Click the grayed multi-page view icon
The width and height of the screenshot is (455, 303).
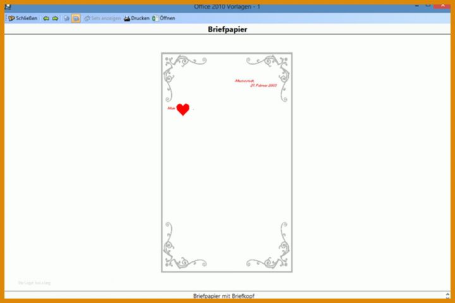[66, 18]
